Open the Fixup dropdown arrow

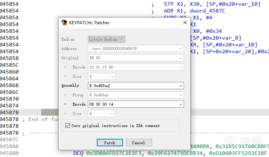pos(181,95)
